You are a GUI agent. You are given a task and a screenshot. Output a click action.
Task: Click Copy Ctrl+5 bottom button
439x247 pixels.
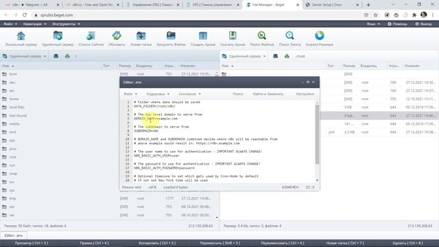point(157,243)
